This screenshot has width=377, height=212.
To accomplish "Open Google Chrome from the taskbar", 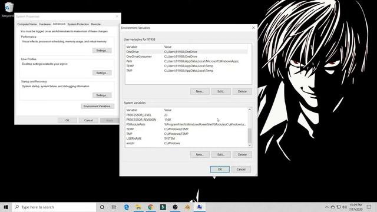I will coord(151,207).
